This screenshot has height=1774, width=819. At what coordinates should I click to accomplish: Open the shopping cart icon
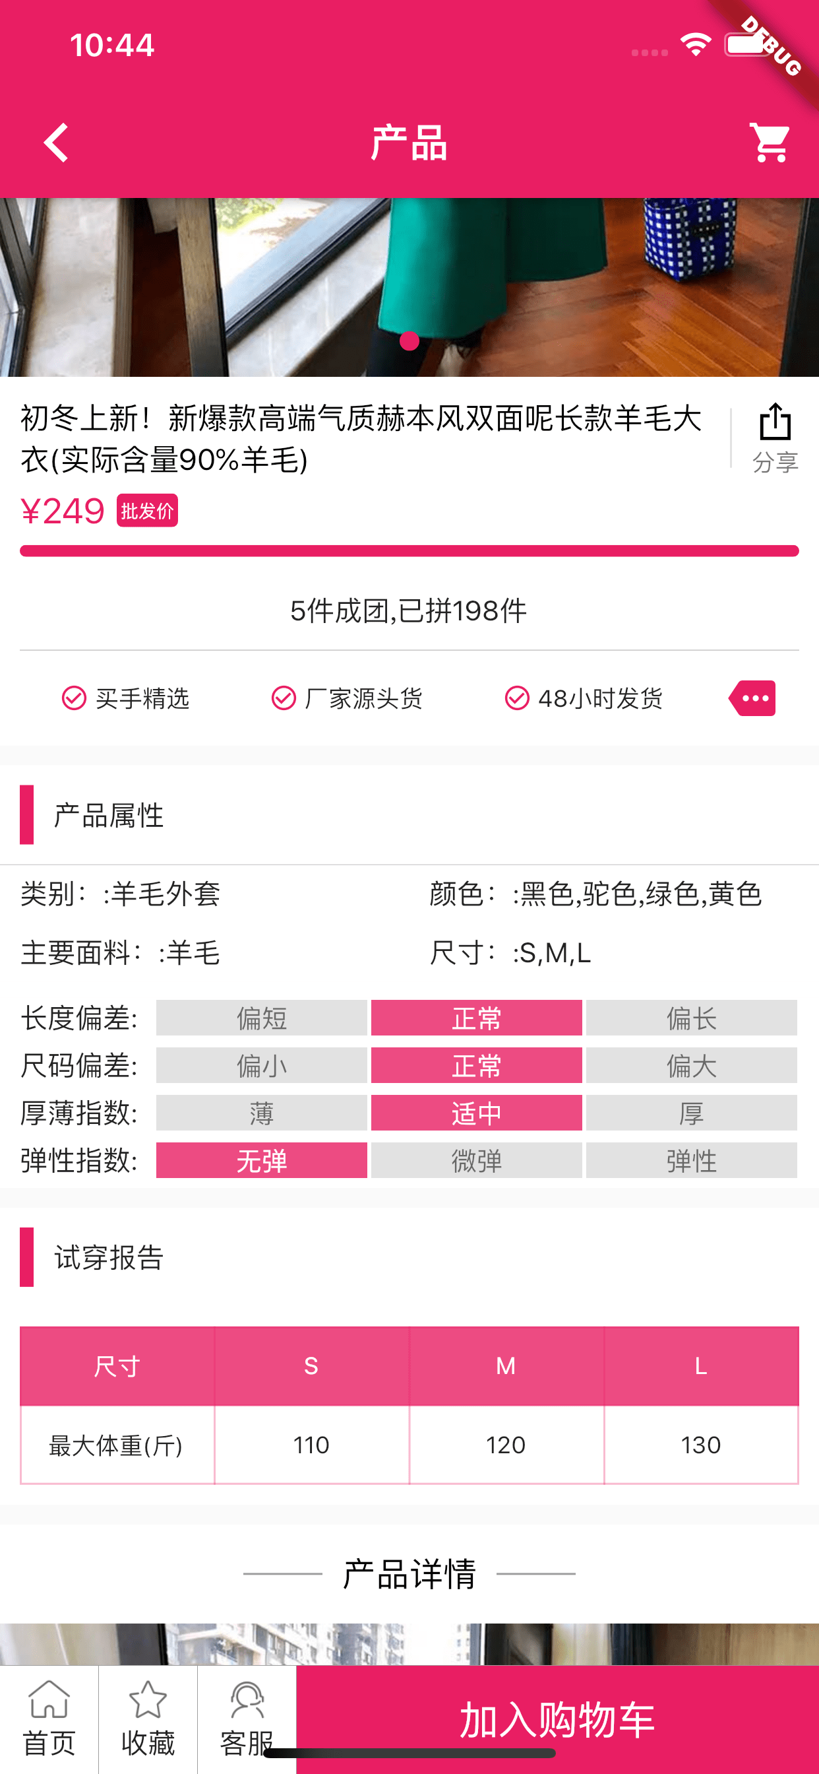coord(770,143)
